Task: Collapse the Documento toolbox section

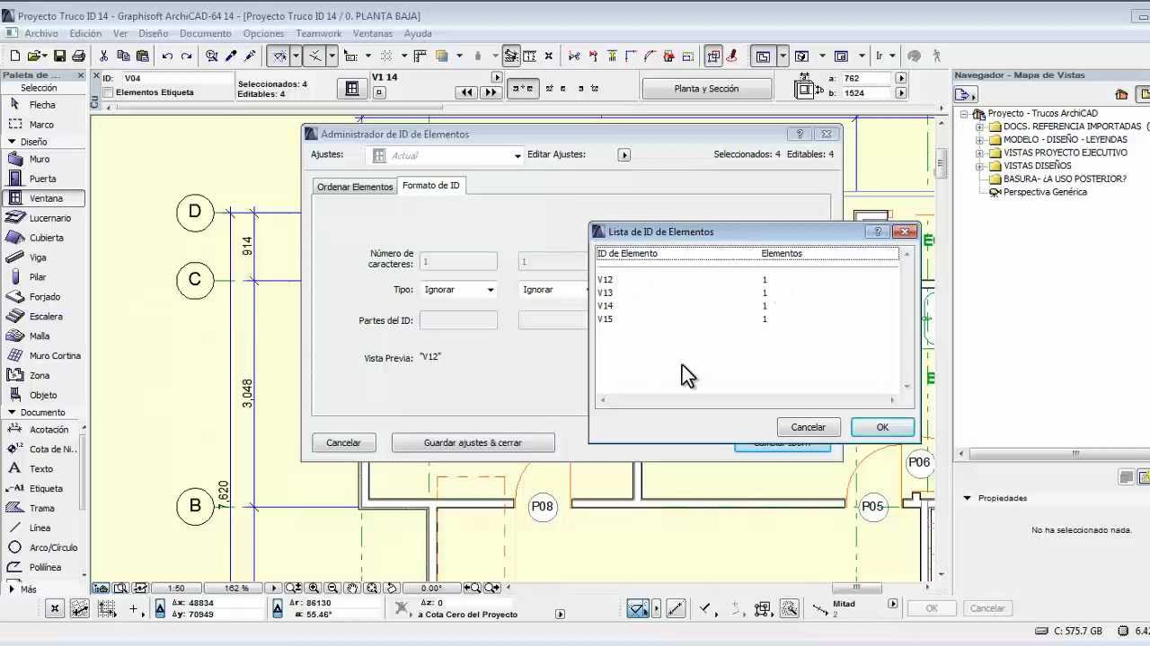Action: point(12,413)
